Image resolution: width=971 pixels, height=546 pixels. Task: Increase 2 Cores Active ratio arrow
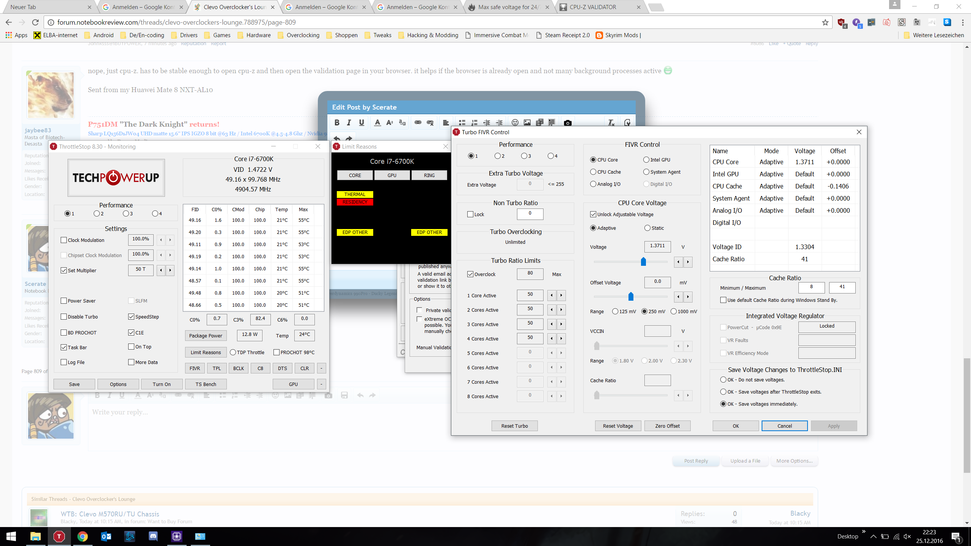point(561,310)
